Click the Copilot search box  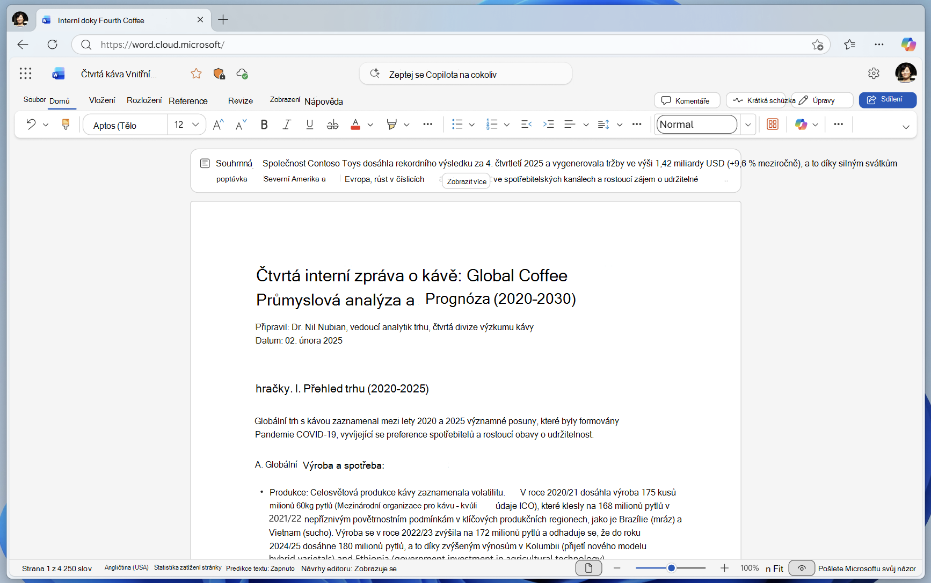coord(465,74)
